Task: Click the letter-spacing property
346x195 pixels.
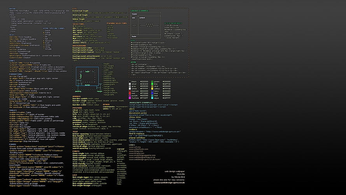Action: click(x=81, y=134)
